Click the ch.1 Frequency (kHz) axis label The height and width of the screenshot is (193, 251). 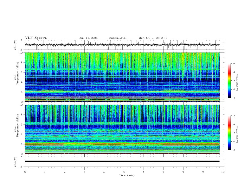pos(18,73)
